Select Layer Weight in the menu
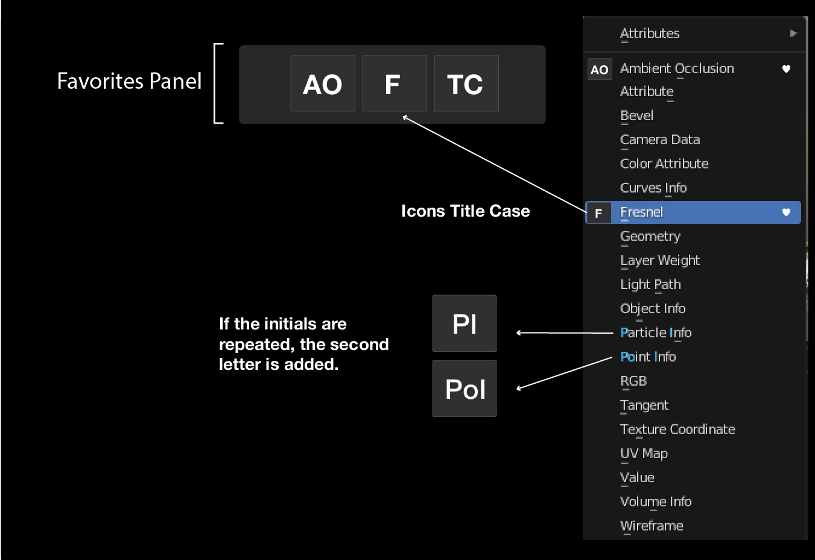Screen dimensions: 815x560 coord(694,260)
